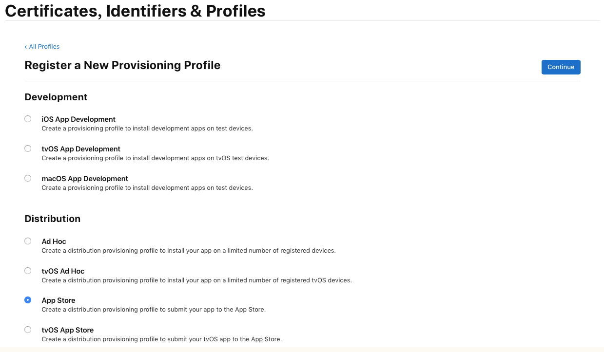Click the Distribution section heading

click(x=53, y=219)
